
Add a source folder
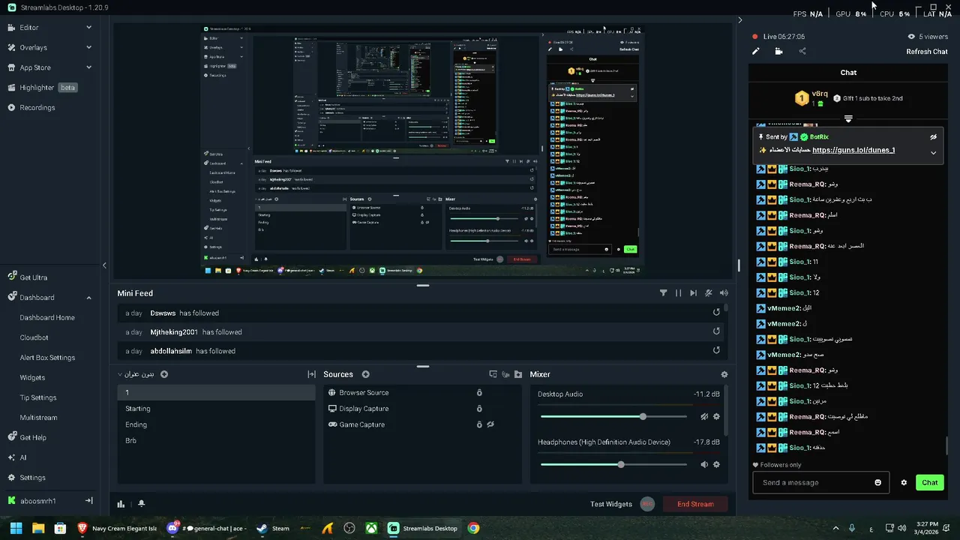coord(517,374)
